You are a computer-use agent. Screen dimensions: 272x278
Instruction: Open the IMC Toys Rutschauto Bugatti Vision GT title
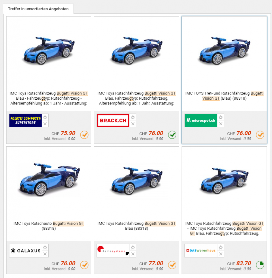click(x=49, y=226)
